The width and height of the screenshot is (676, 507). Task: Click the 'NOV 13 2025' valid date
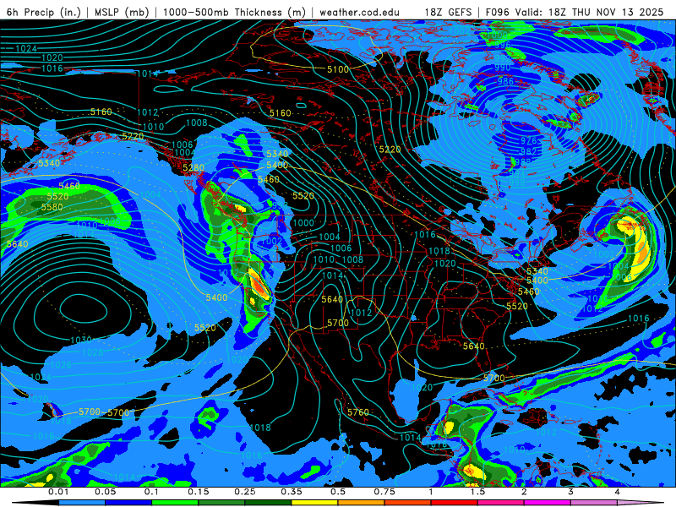[x=630, y=12]
